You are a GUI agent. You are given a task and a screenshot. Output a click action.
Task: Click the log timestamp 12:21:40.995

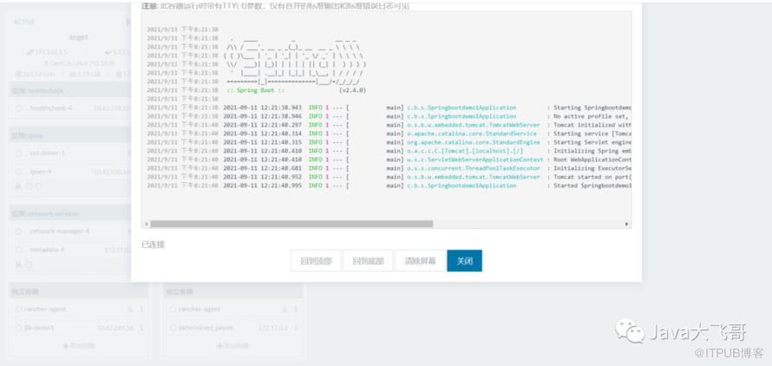(282, 186)
